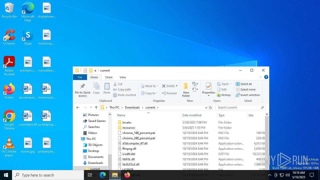
Task: Select VLC media player desktop icon
Action: (x=9, y=147)
